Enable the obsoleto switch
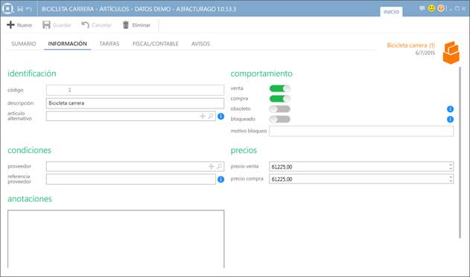Viewport: 470px width, 277px height. (279, 108)
